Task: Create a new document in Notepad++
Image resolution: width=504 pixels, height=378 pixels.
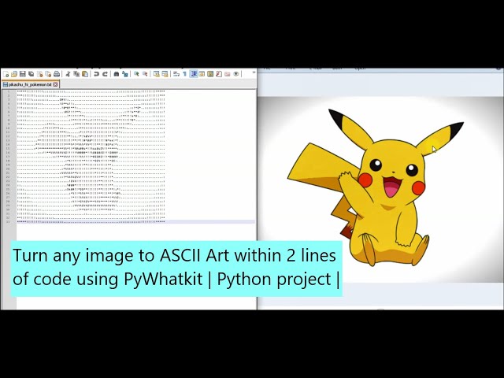Action: 6,74
